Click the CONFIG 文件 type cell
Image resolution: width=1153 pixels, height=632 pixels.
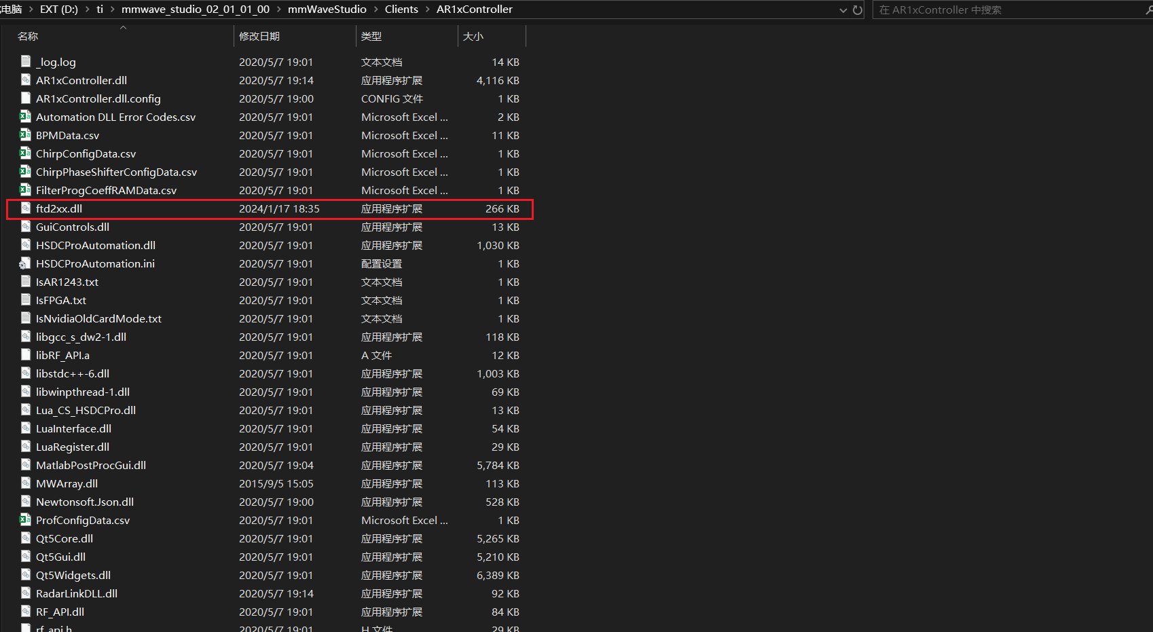click(x=392, y=98)
